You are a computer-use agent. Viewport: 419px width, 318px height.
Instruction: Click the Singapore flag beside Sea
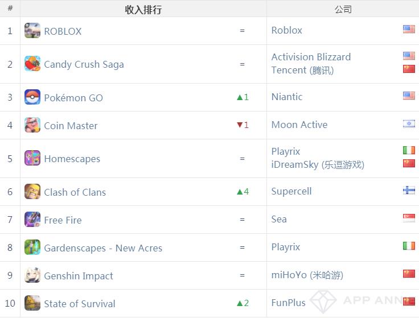click(409, 218)
